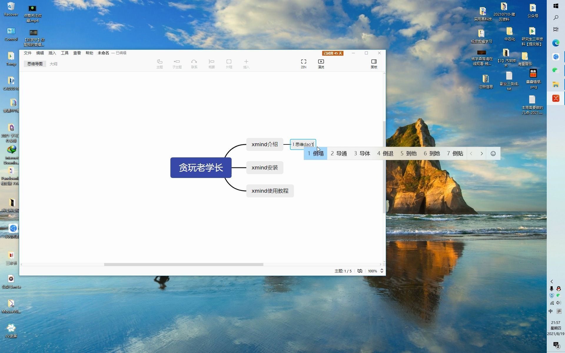Advance candidate list with next-page arrow

481,153
